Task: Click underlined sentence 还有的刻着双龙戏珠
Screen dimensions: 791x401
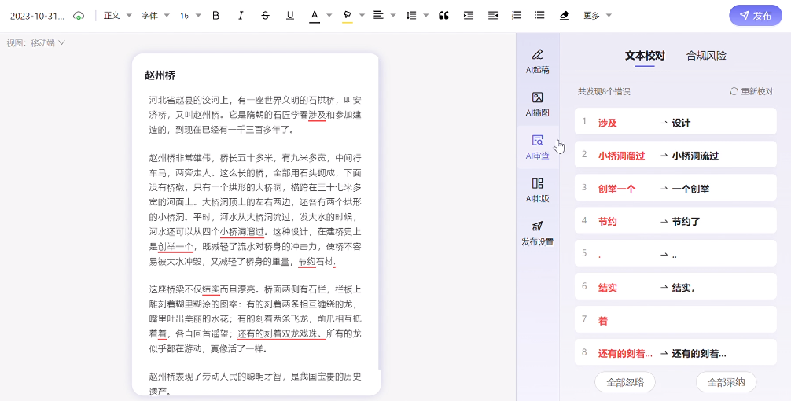Action: click(x=281, y=333)
